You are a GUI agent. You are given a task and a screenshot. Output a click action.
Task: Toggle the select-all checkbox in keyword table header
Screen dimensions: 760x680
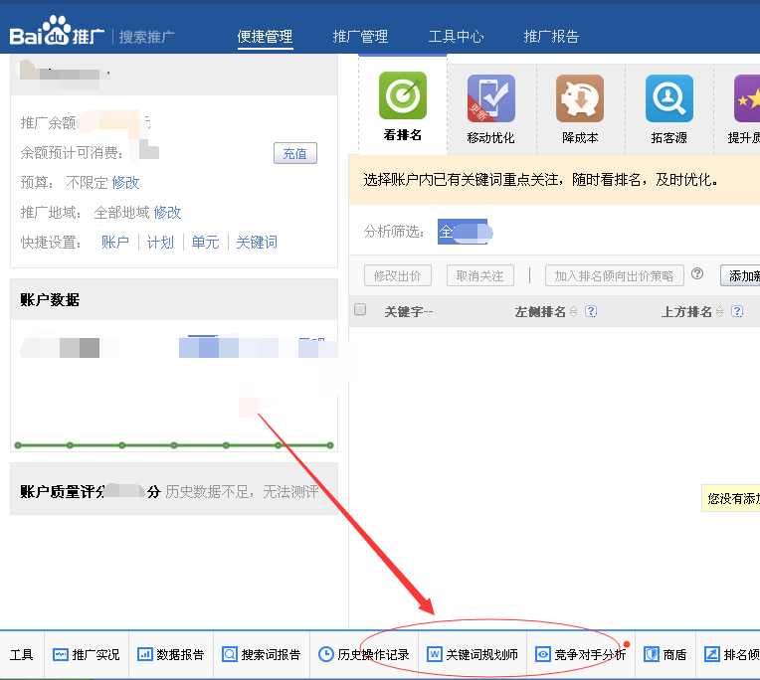click(360, 310)
